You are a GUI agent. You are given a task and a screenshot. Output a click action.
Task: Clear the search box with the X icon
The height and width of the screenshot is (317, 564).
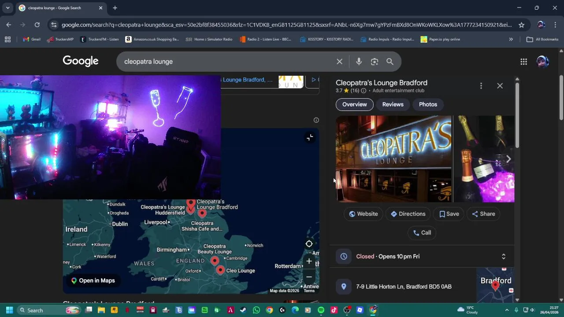pyautogui.click(x=339, y=62)
